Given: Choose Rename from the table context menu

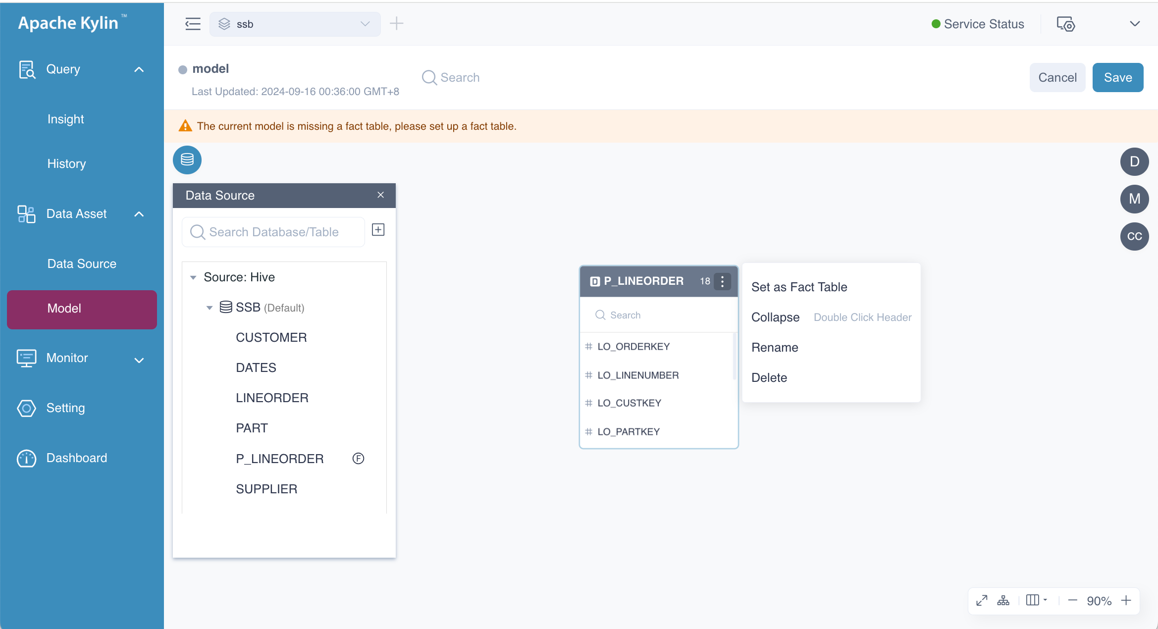Looking at the screenshot, I should (x=775, y=347).
